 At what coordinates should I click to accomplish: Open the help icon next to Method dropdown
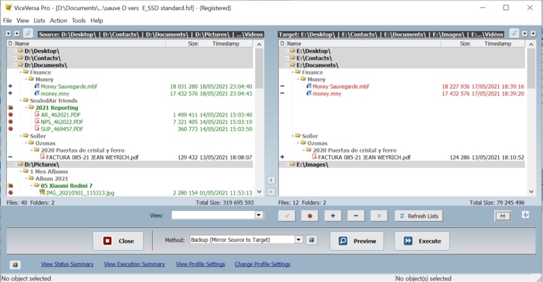[x=312, y=240]
